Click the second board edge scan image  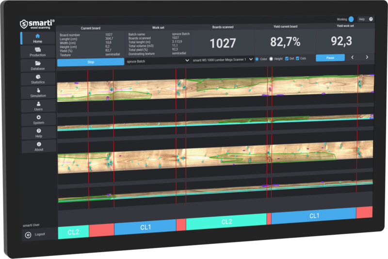pyautogui.click(x=215, y=122)
